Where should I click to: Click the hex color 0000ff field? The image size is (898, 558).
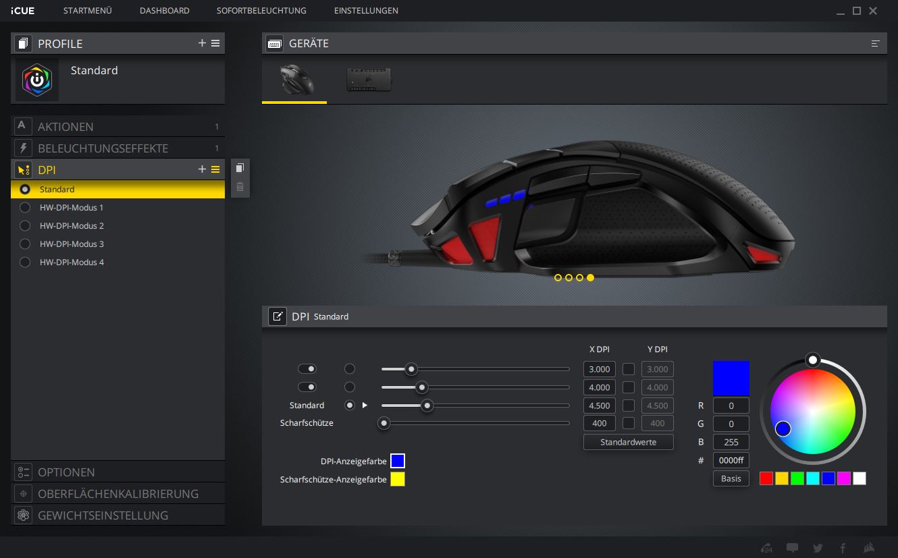point(731,460)
